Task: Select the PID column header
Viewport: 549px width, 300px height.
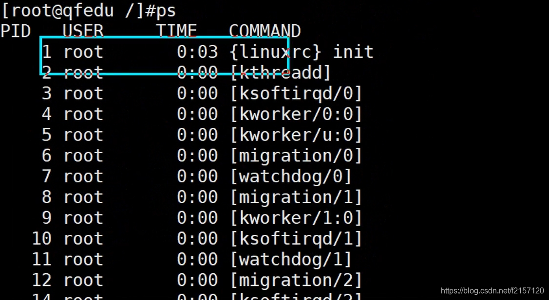Action: 16,30
